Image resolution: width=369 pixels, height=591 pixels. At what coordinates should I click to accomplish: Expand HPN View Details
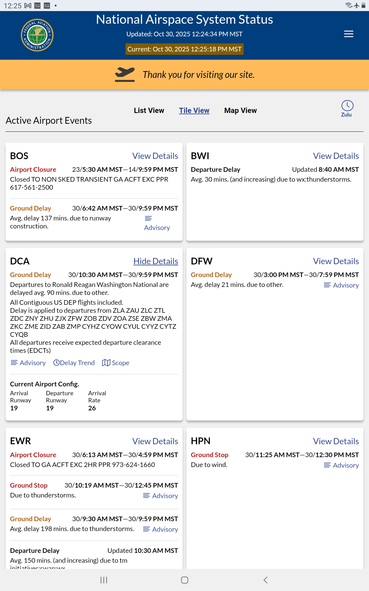[x=336, y=441]
